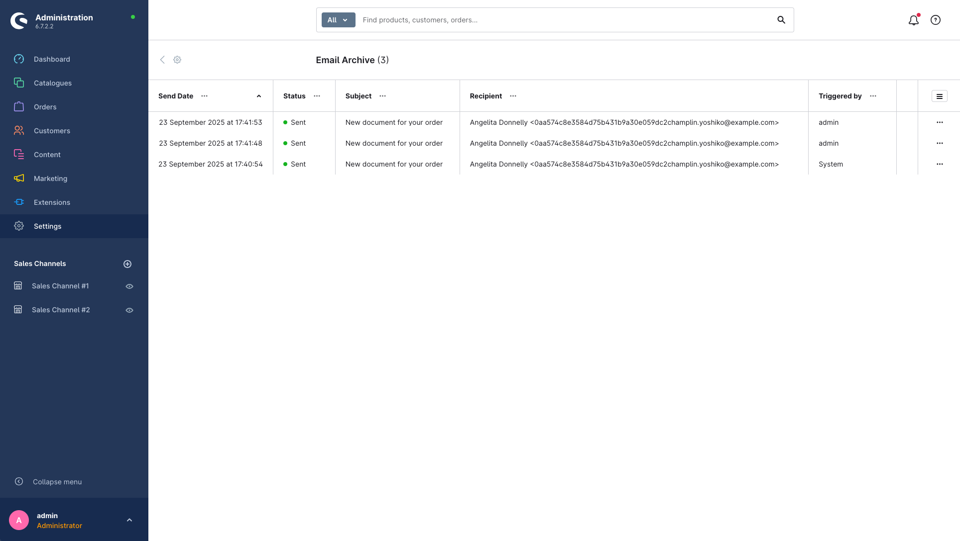
Task: Open row actions for the System-triggered email
Action: pyautogui.click(x=939, y=164)
